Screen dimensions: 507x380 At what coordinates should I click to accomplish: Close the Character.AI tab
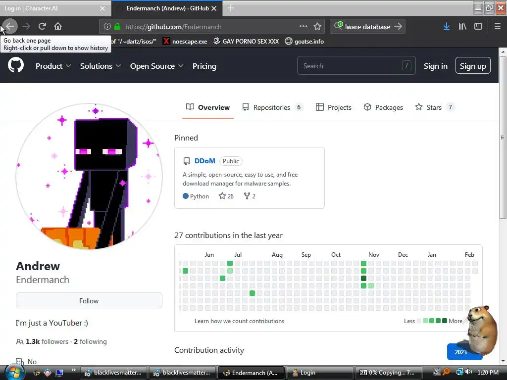102,8
